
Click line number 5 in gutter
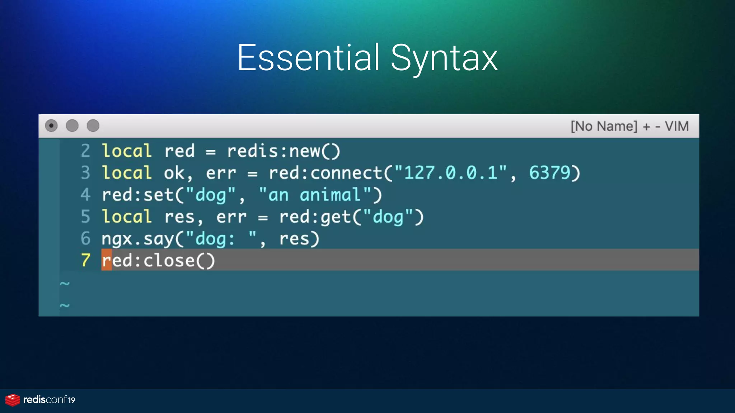coord(85,217)
